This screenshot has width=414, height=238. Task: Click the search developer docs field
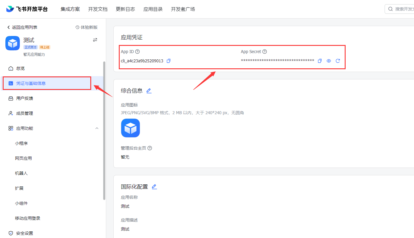pyautogui.click(x=402, y=9)
